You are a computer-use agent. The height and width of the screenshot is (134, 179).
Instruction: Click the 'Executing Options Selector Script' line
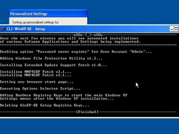pos(40,88)
